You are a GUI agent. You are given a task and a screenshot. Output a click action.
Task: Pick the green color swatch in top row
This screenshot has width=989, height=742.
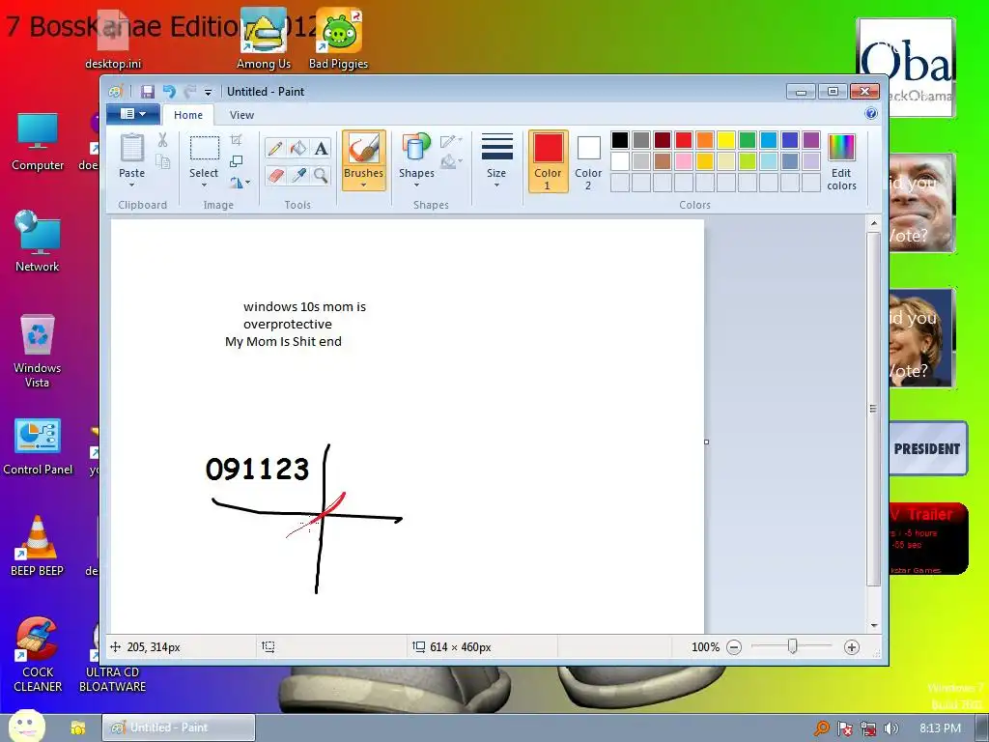(748, 140)
